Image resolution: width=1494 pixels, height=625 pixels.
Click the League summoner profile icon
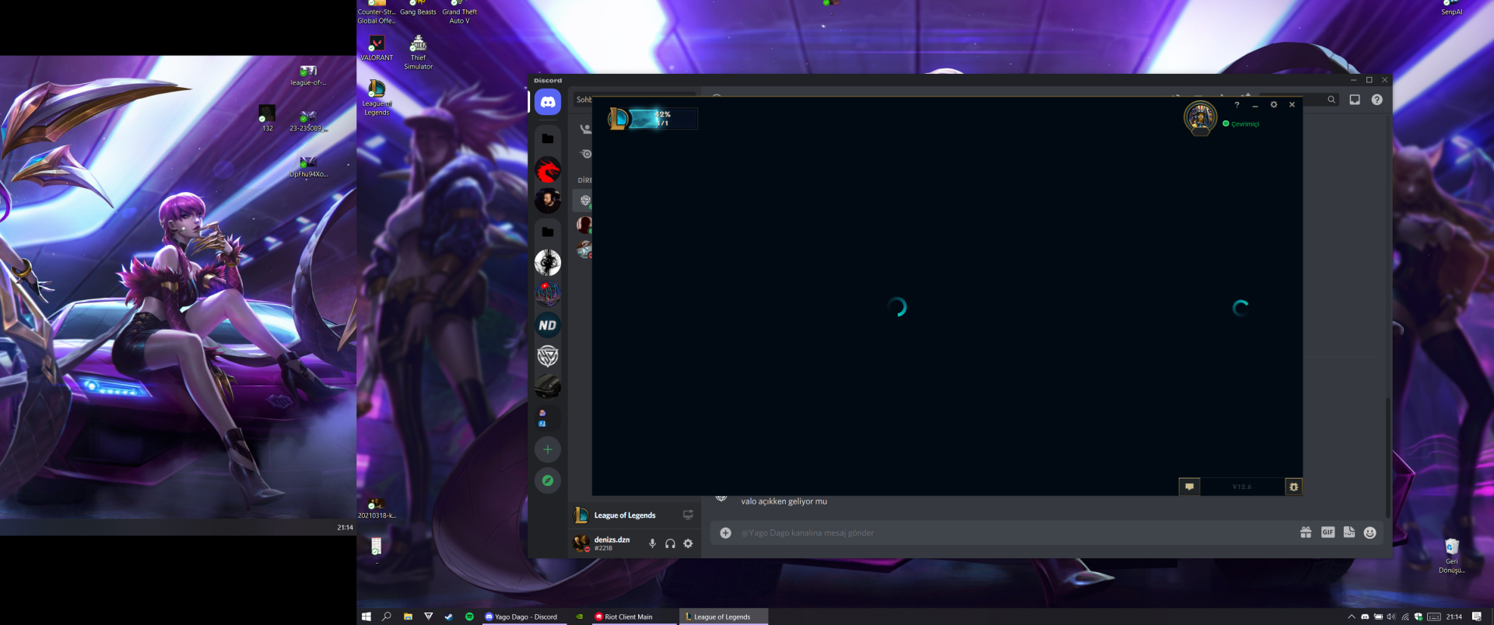(x=1201, y=118)
